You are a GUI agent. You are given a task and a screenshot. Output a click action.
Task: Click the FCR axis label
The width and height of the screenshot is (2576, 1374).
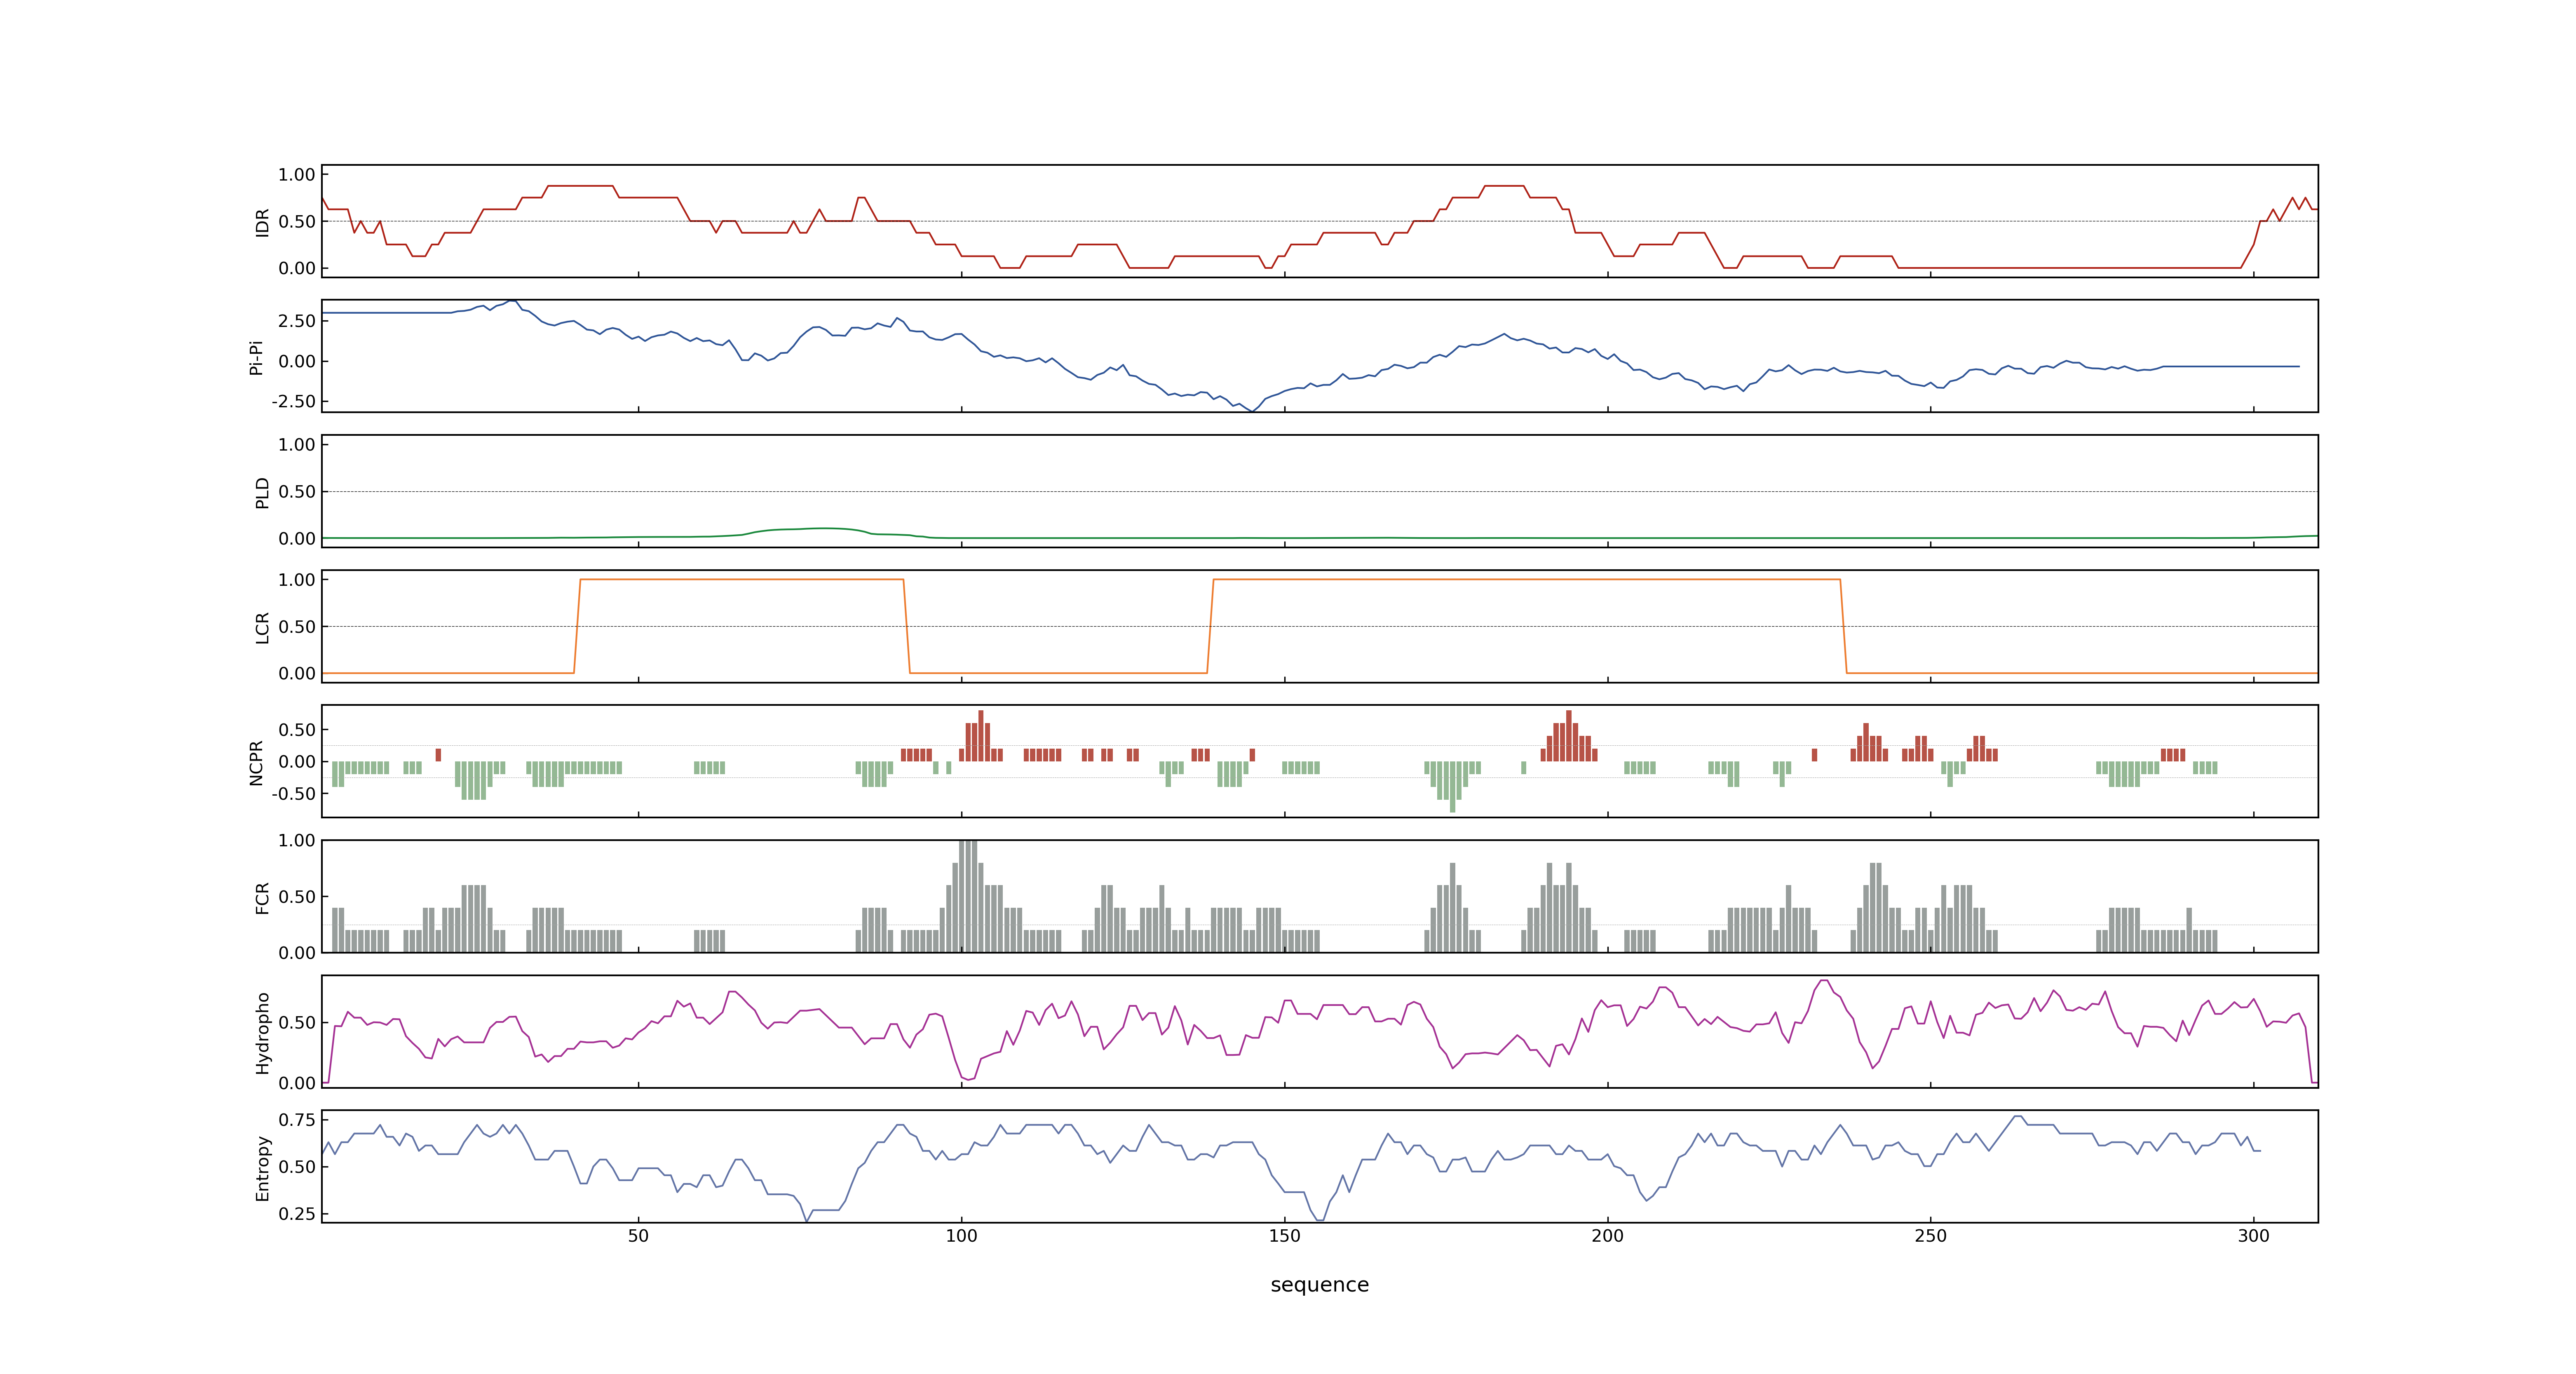(262, 898)
